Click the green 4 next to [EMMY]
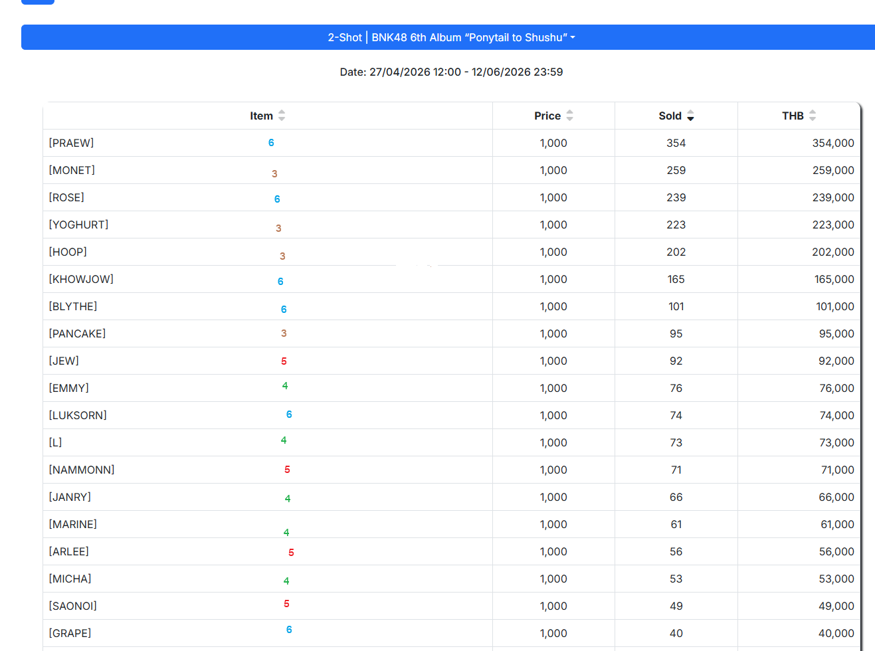 285,386
